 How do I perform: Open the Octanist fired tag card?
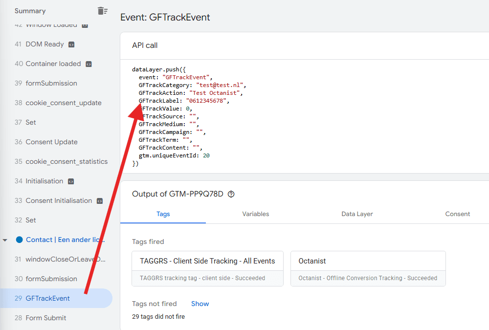[x=368, y=268]
